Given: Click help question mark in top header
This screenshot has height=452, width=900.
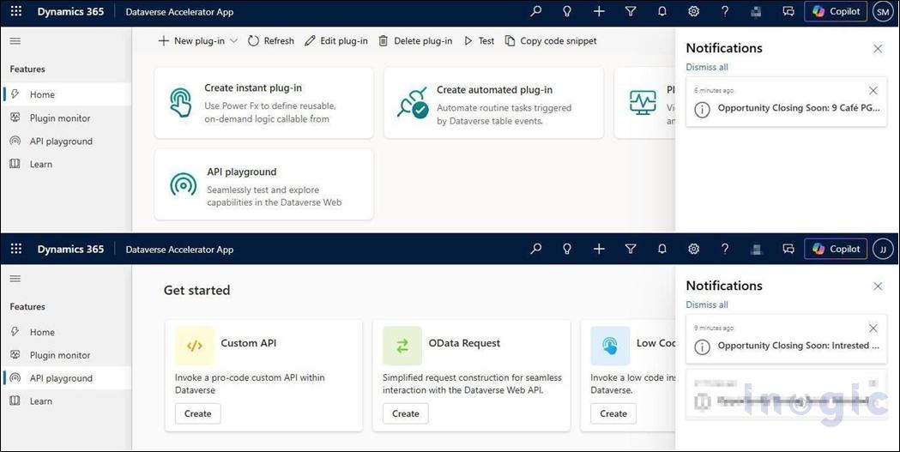Looking at the screenshot, I should [725, 11].
